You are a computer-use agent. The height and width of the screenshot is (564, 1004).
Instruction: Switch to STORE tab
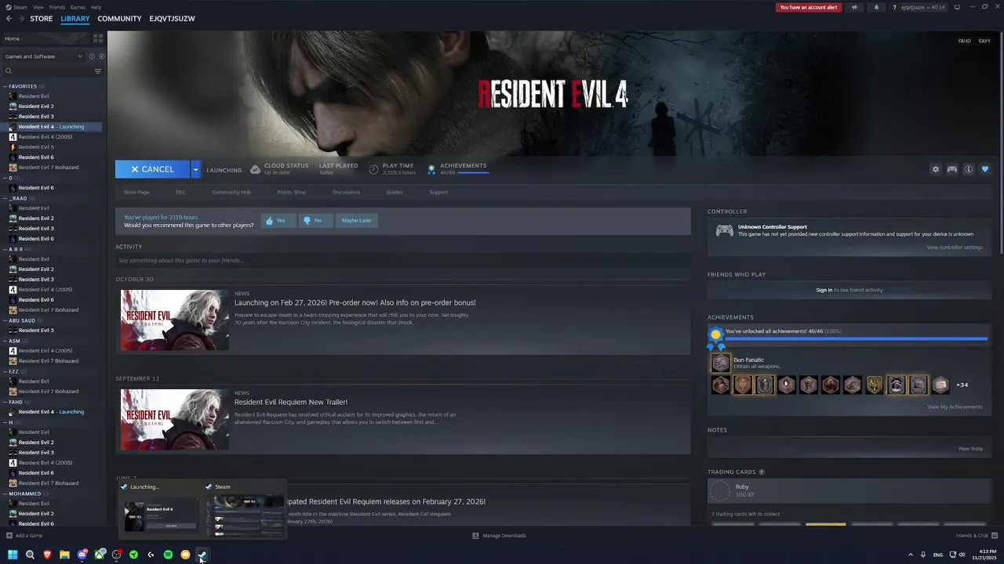[42, 18]
